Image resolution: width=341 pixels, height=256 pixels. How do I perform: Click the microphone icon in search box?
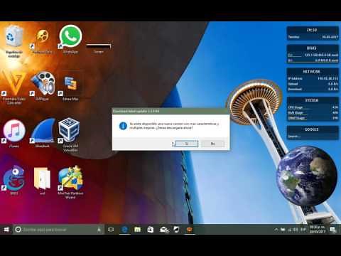99,230
